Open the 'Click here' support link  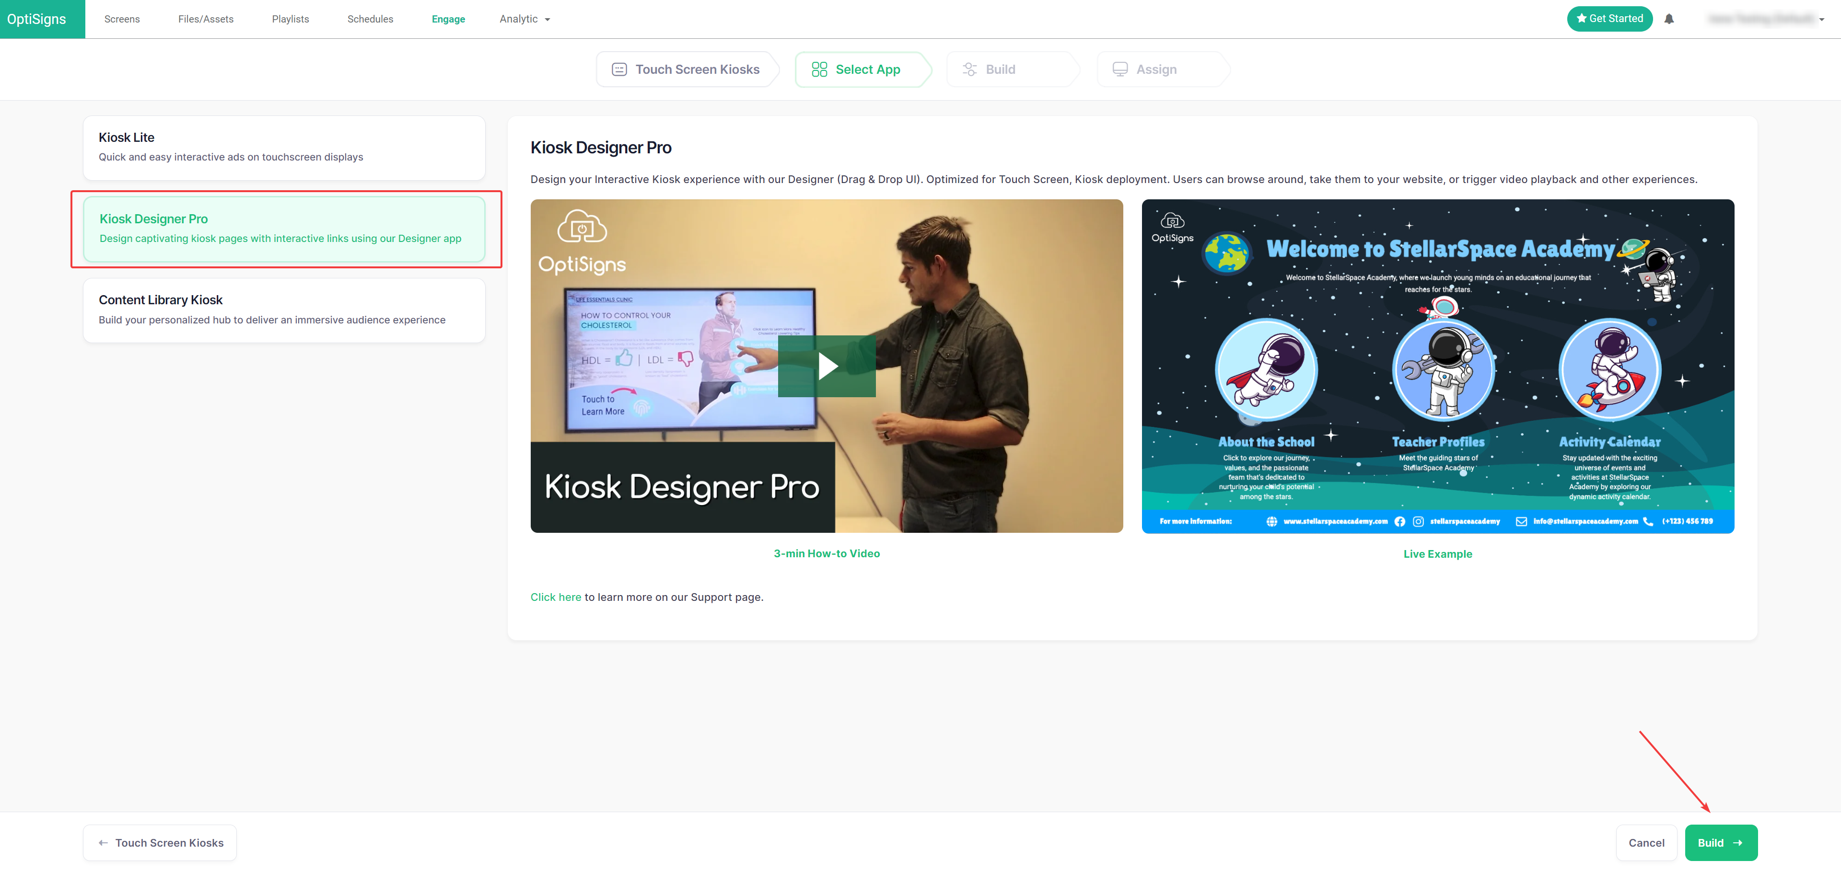pos(555,597)
